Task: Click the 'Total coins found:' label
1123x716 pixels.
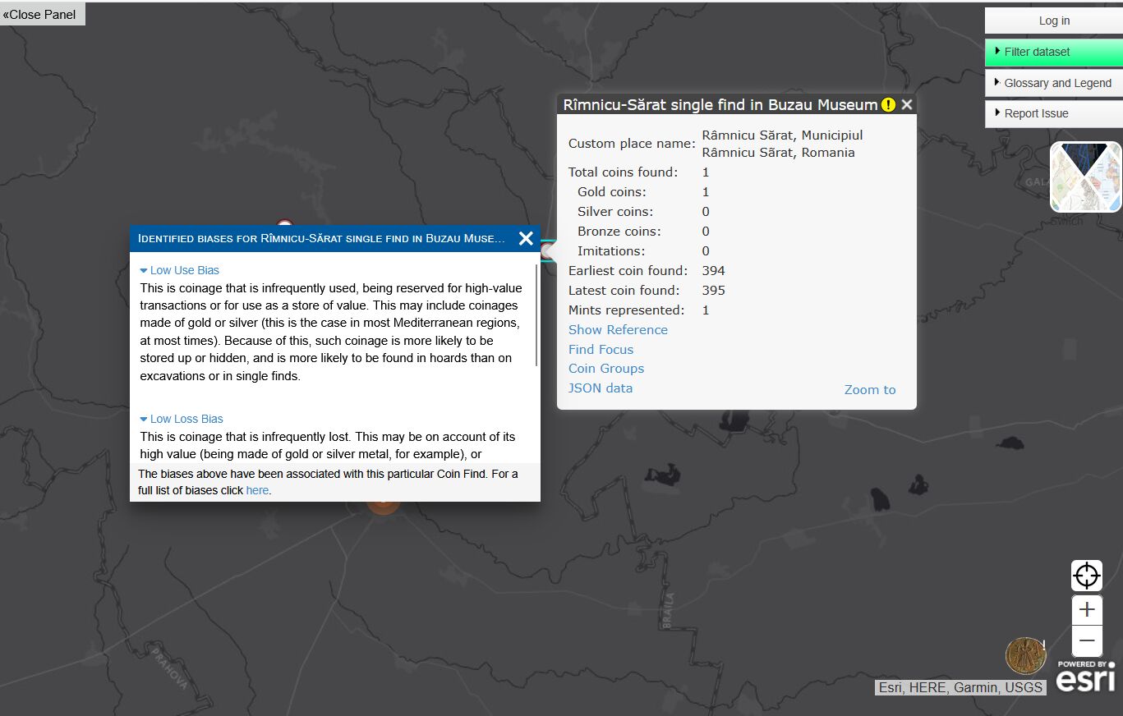Action: (624, 172)
